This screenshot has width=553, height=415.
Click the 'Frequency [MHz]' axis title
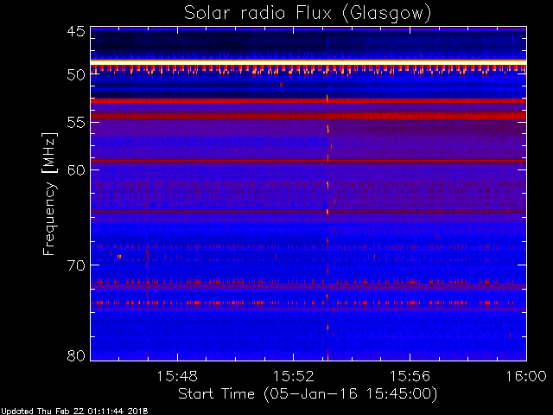(x=49, y=194)
